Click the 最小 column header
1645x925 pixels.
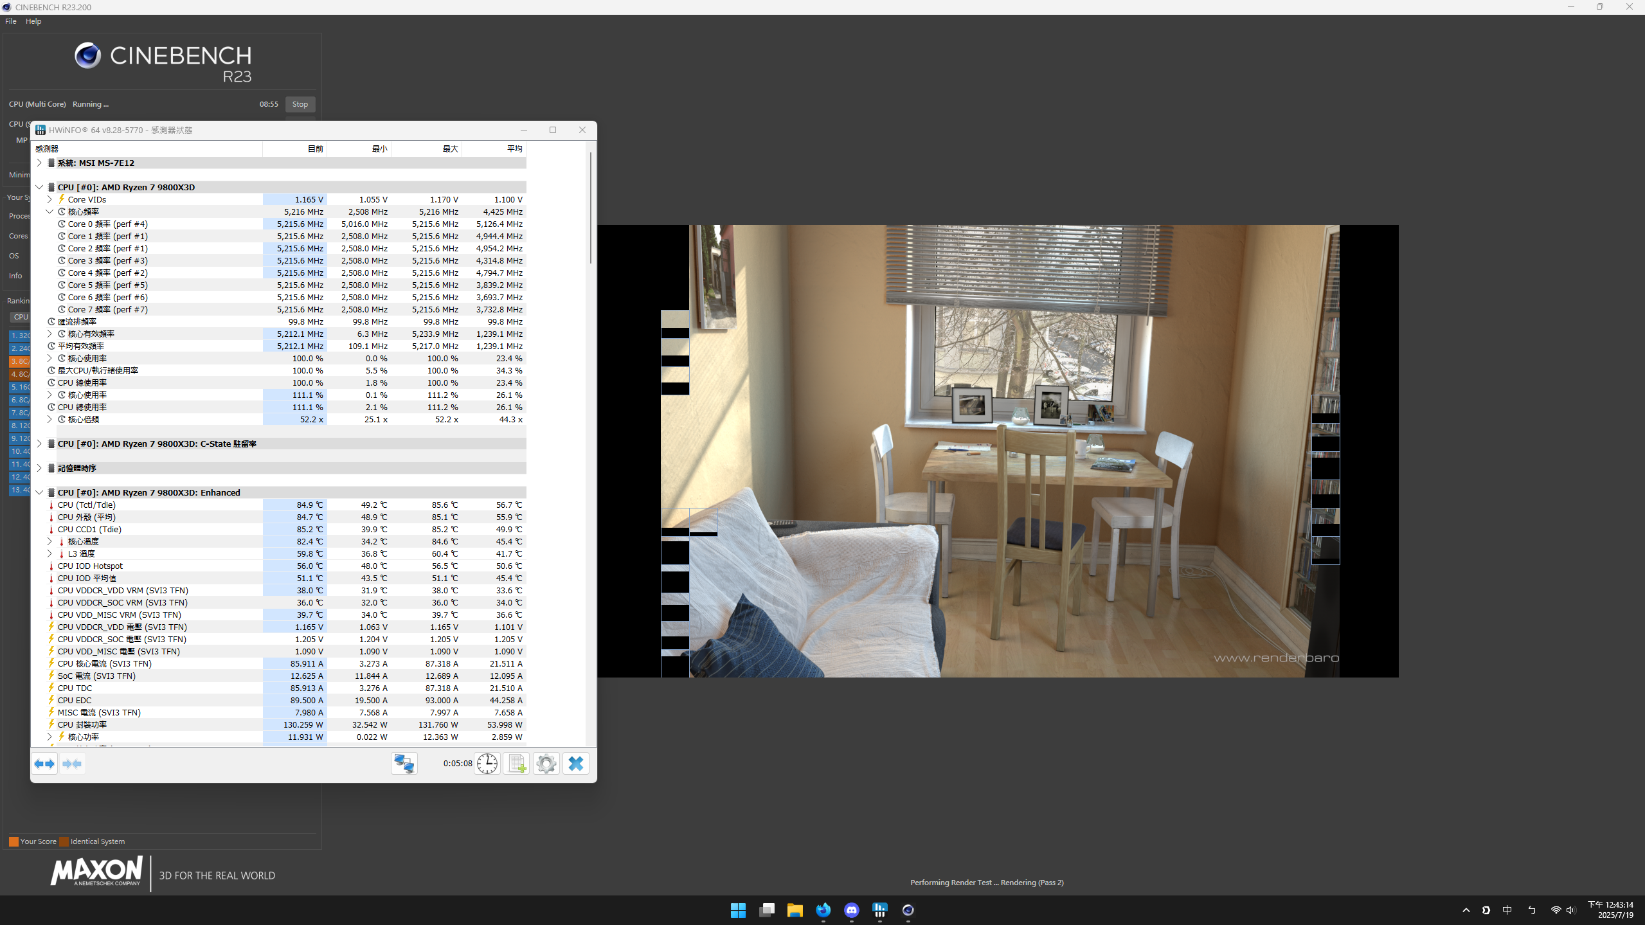pos(359,148)
